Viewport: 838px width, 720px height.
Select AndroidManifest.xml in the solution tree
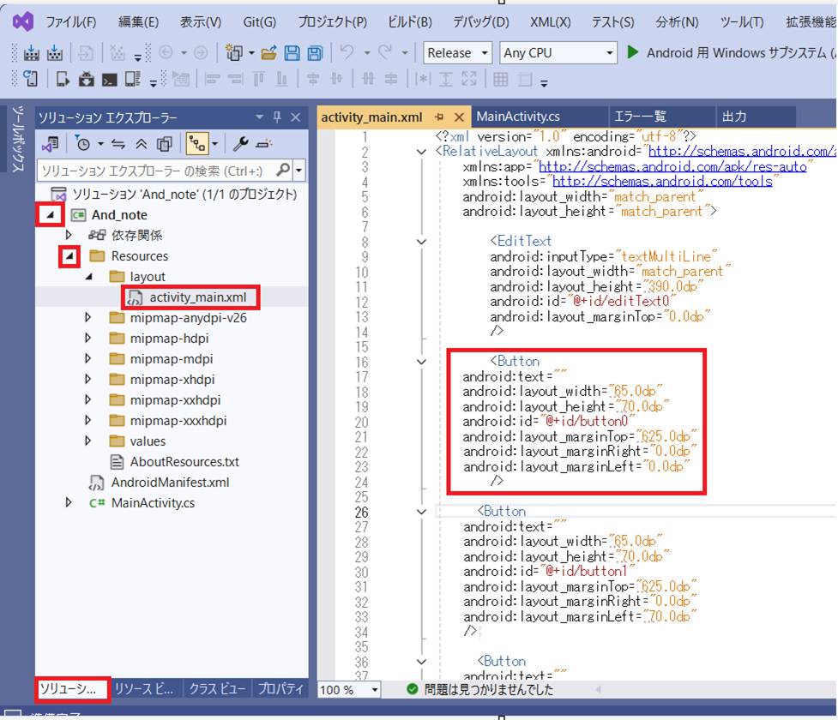[170, 483]
